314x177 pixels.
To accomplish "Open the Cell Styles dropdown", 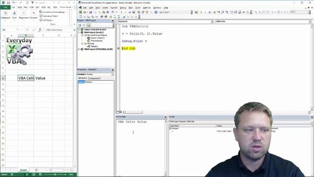I will click(x=47, y=20).
